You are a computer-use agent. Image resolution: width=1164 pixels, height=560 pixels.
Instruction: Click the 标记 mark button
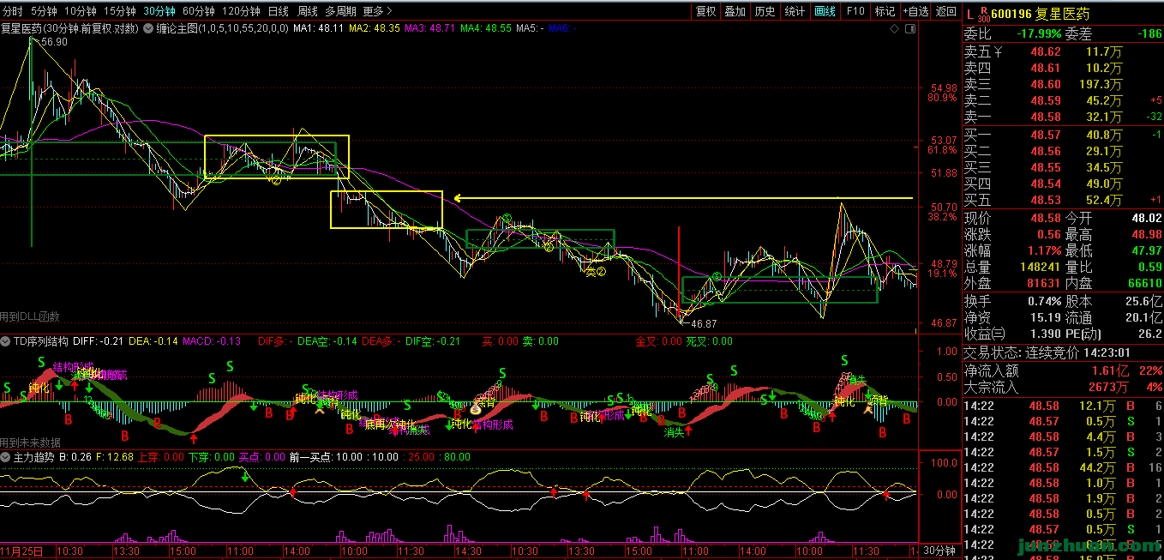(x=885, y=11)
